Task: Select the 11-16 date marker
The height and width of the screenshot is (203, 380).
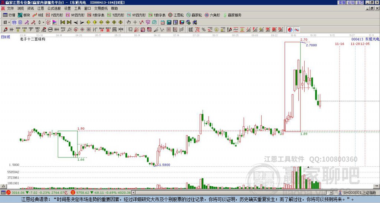Action: point(340,44)
